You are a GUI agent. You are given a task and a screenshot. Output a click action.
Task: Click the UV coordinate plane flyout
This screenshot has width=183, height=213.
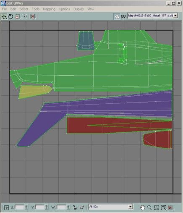pyautogui.click(x=123, y=16)
